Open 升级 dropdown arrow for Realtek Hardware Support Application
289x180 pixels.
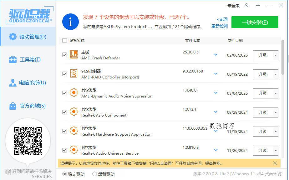tap(276, 132)
